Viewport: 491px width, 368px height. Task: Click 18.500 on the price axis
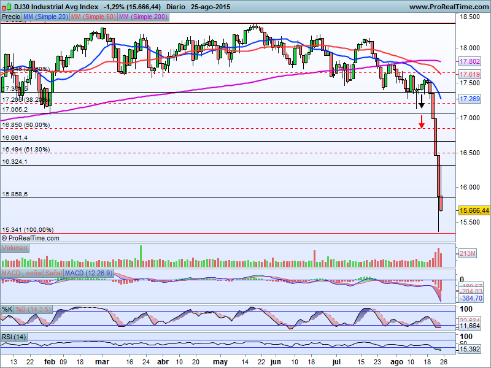(x=470, y=17)
